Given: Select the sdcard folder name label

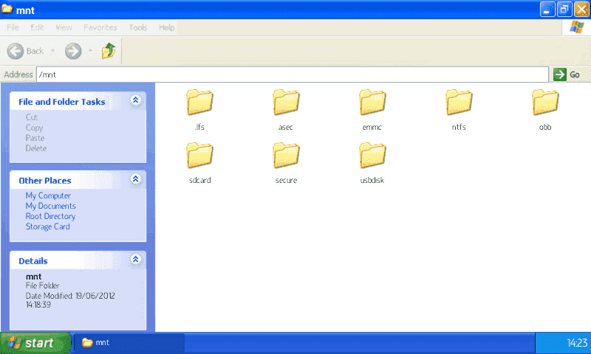Looking at the screenshot, I should coord(199,180).
